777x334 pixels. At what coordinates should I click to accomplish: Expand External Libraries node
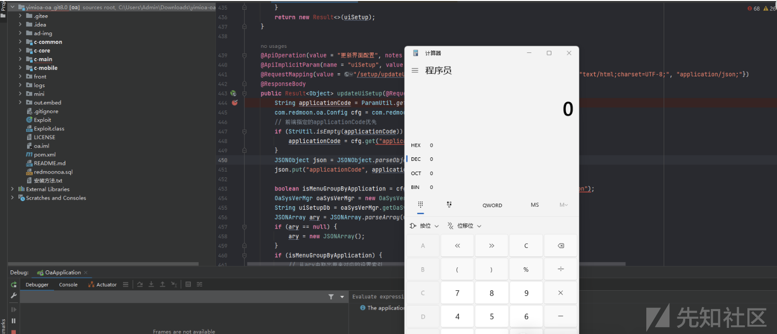click(x=13, y=189)
